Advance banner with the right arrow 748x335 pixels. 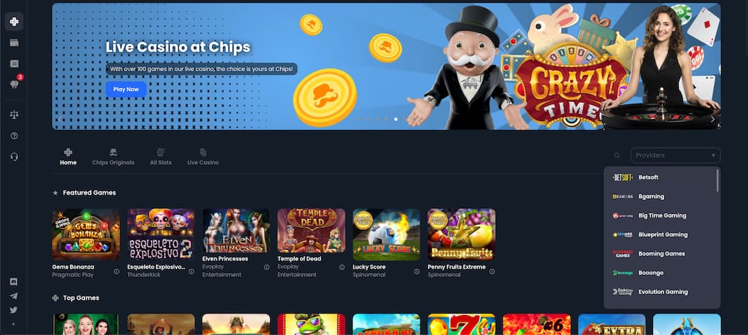coord(712,120)
